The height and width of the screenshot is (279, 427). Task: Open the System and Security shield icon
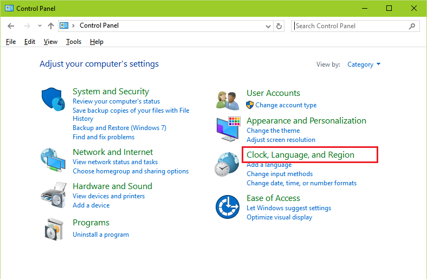[x=53, y=99]
